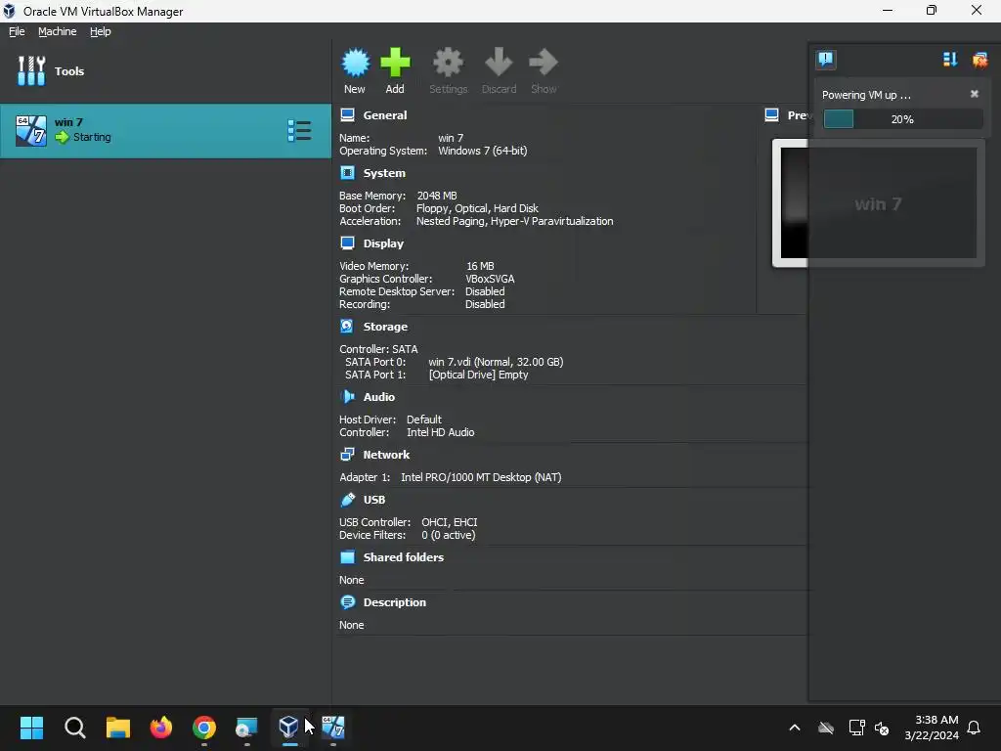The image size is (1001, 751).
Task: Click the Powering VM up notification text
Action: (866, 95)
